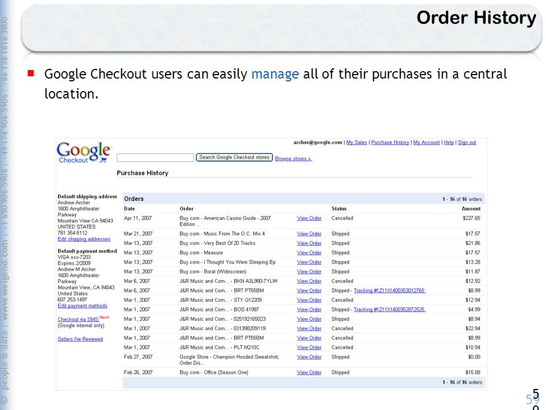The image size is (546, 410).
Task: View Order for STY Q12209
Action: [x=309, y=300]
